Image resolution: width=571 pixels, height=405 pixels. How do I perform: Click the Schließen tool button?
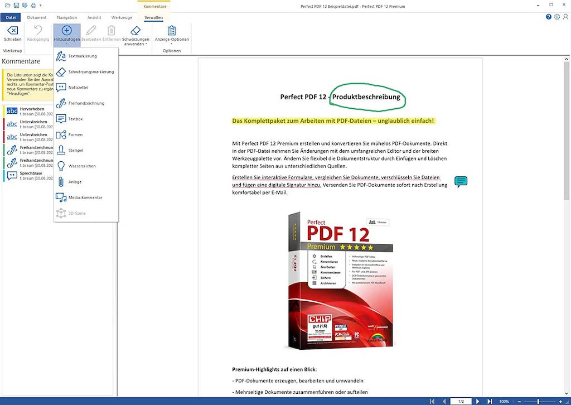(12, 35)
